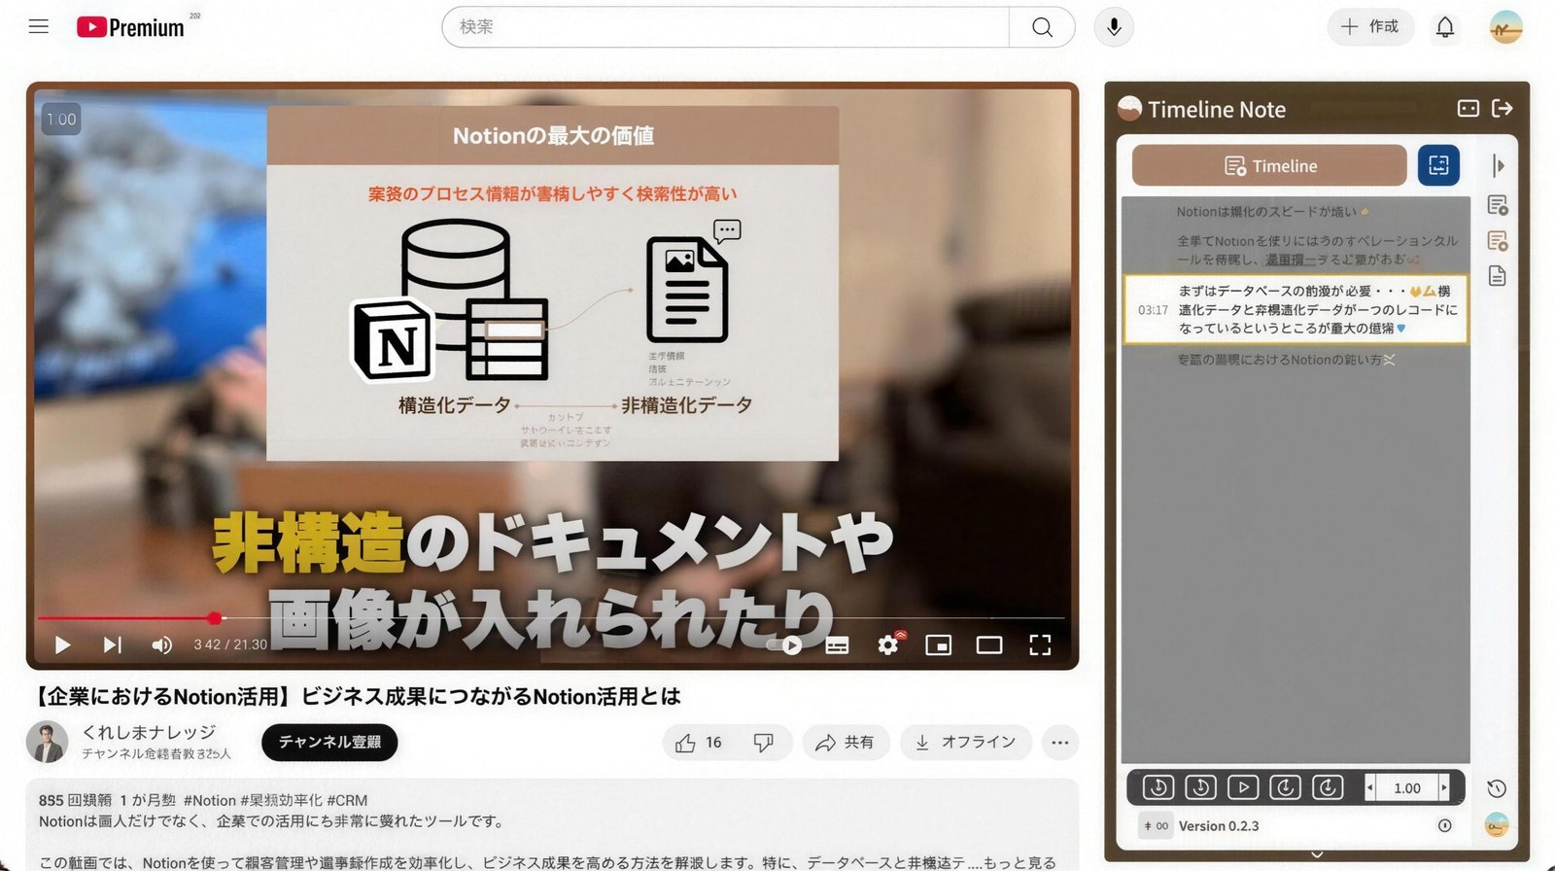Click the YouTube search input field
This screenshot has height=871, width=1555.
tap(725, 27)
